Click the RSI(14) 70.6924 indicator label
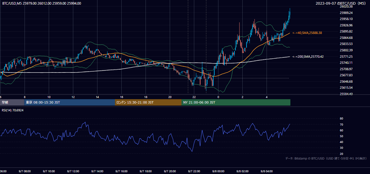 pyautogui.click(x=13, y=110)
